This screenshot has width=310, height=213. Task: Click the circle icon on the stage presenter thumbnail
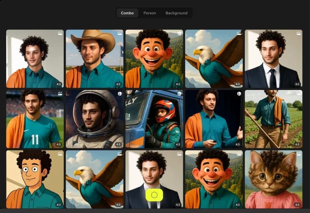click(x=239, y=94)
